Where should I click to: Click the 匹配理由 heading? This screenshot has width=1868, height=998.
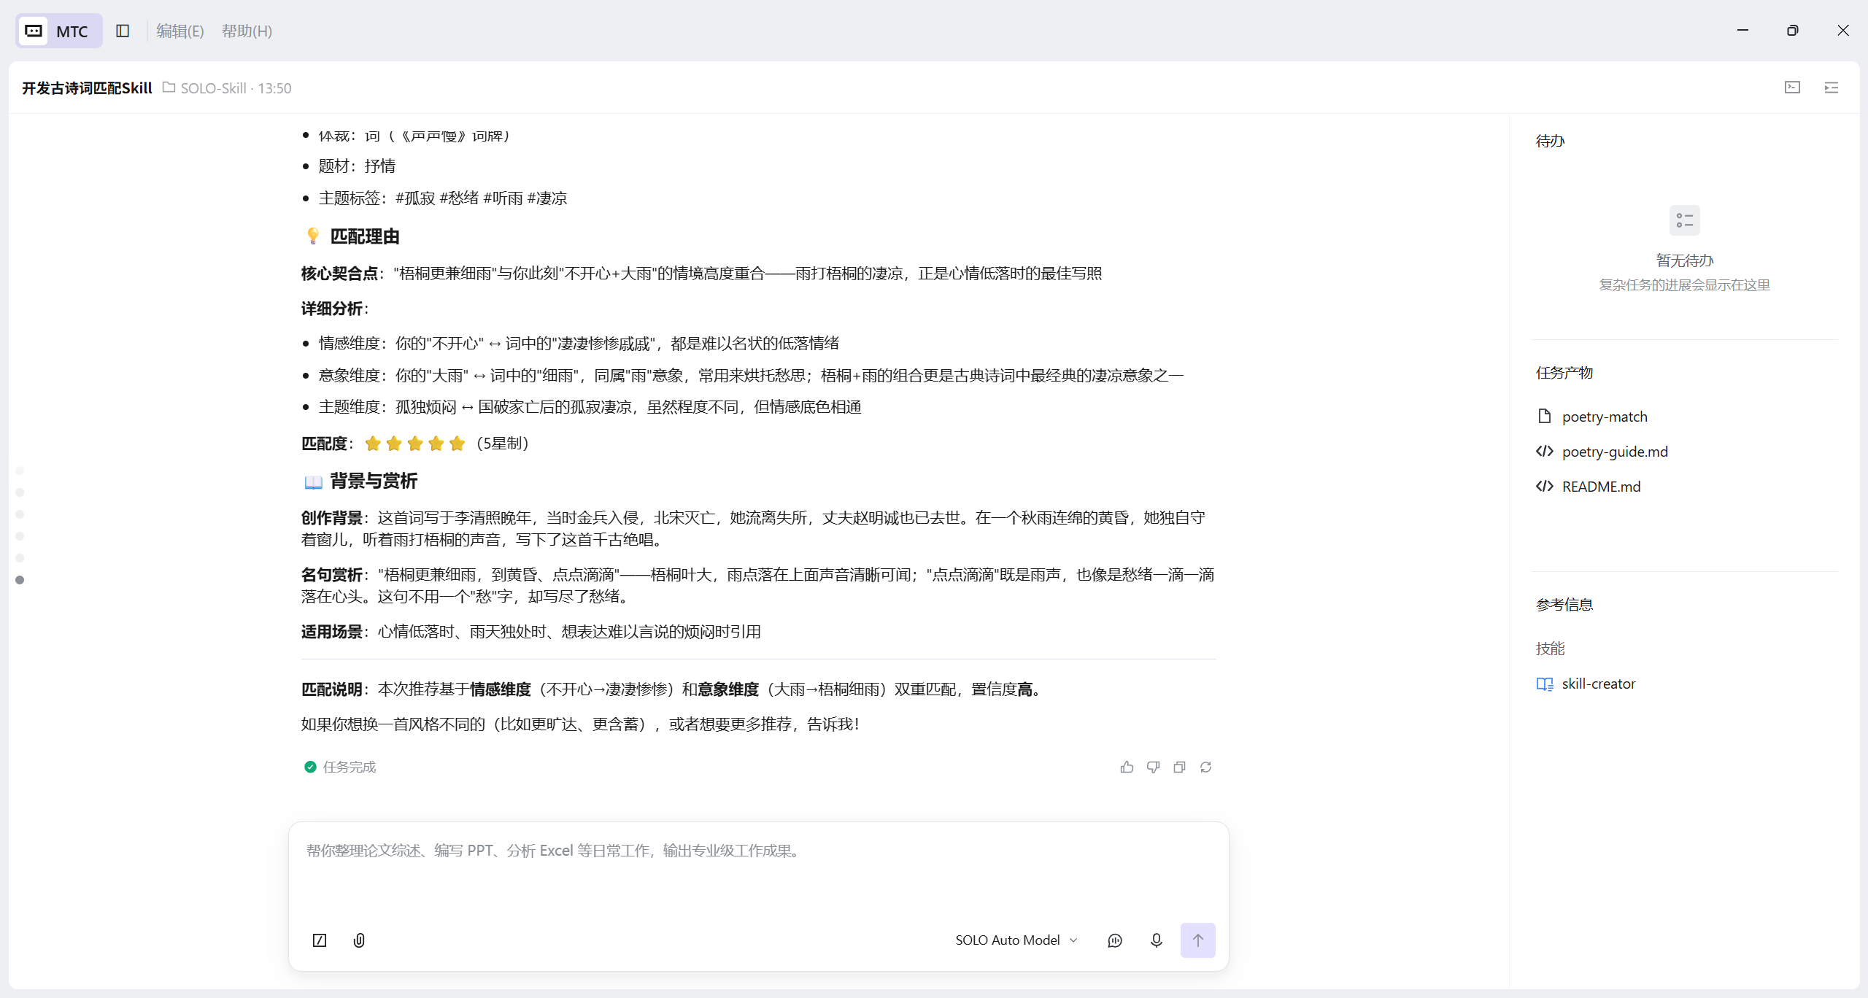point(365,236)
